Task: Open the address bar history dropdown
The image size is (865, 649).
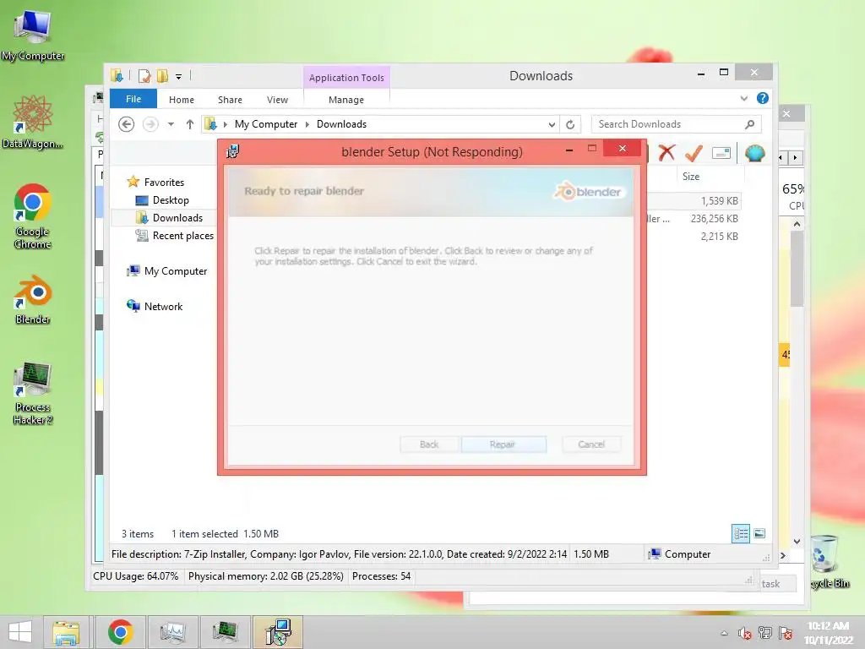Action: [552, 125]
